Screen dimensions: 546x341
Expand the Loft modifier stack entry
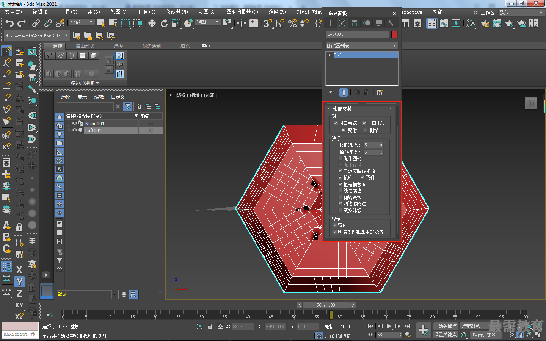[x=330, y=55]
